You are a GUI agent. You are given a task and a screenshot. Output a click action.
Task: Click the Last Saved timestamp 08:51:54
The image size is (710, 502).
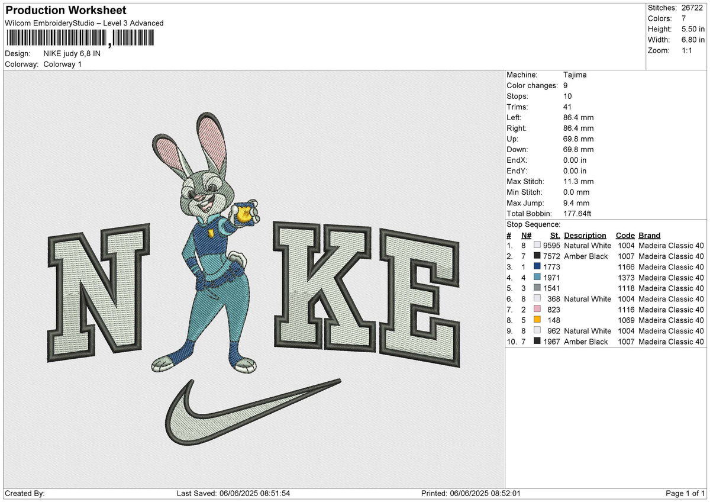(274, 494)
